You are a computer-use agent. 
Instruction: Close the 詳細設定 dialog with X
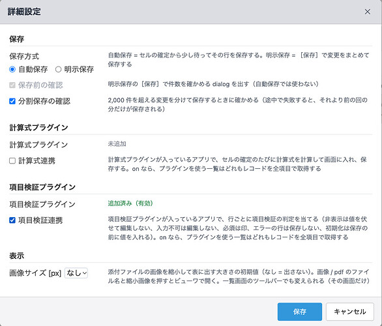(x=368, y=12)
